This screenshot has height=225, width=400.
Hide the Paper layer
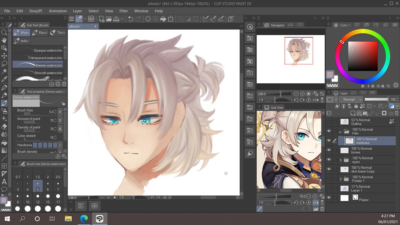tap(329, 198)
